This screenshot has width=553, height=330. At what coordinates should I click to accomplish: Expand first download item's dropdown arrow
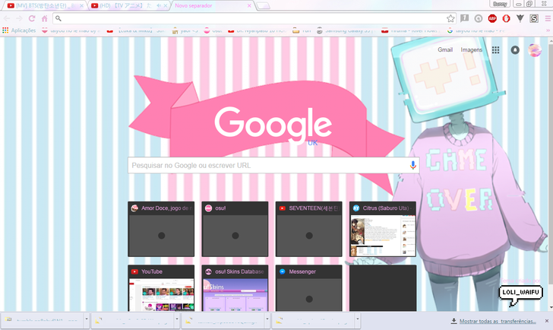pos(87,320)
